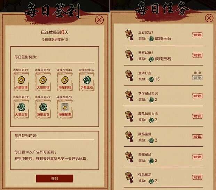Click 前往 next to 藏品知识交流
Image resolution: width=216 pixels, height=190 pixels.
click(x=198, y=116)
